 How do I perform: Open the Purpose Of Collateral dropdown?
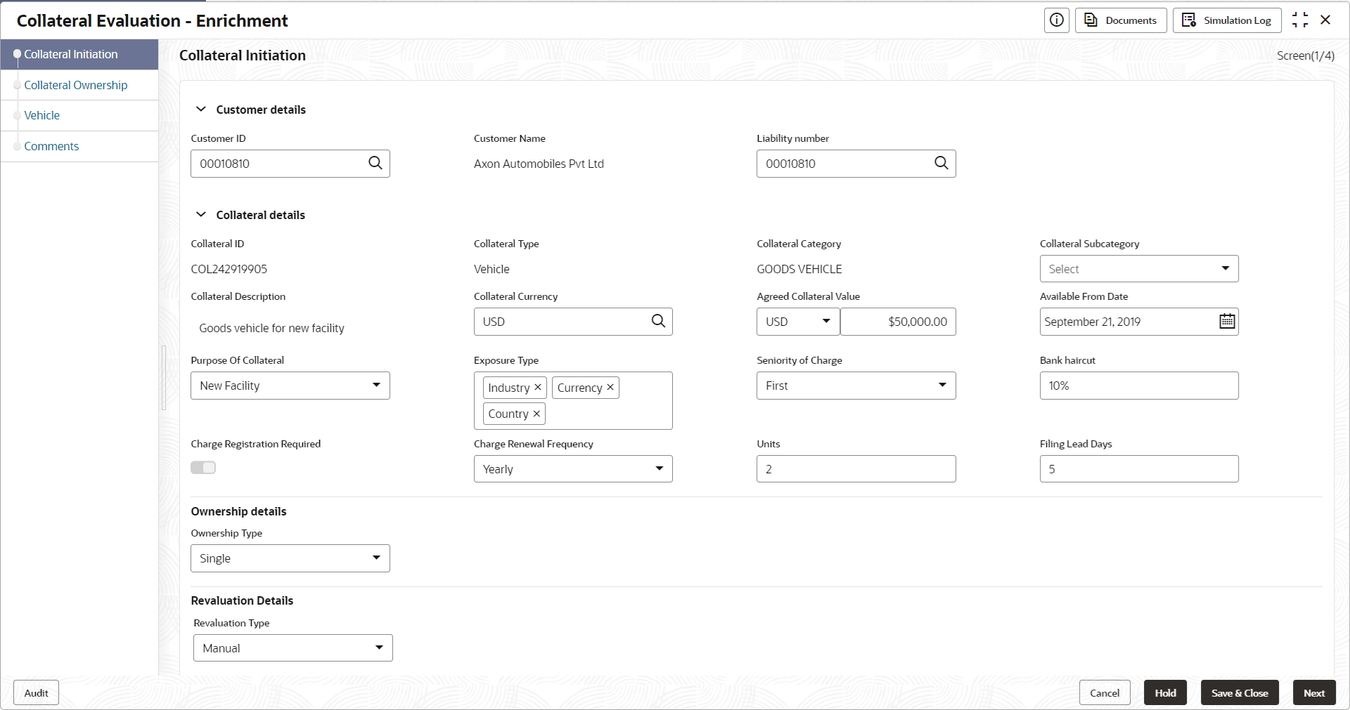pyautogui.click(x=290, y=386)
